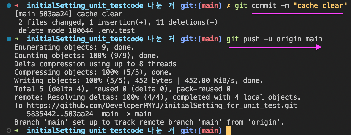Click the "cache clear" commit message string
351x135 pixels.
tap(320, 6)
